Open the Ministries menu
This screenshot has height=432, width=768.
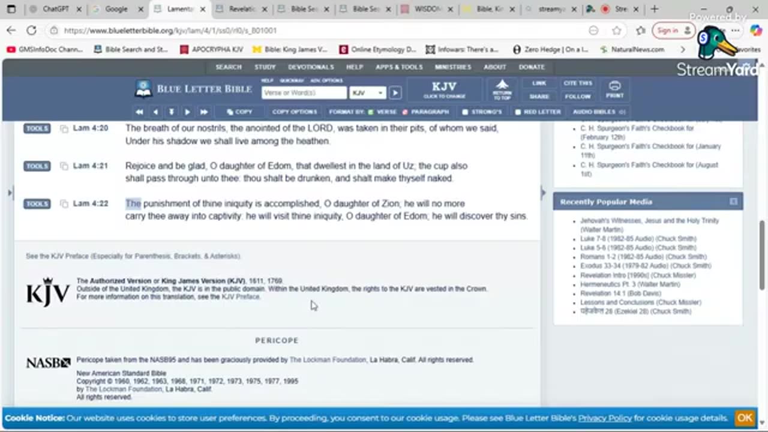(x=453, y=67)
